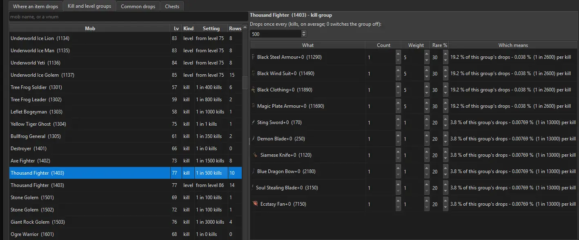Viewport: 579px width, 240px height.
Task: Select the Underworld Ice Golem (1137) row
Action: point(125,75)
